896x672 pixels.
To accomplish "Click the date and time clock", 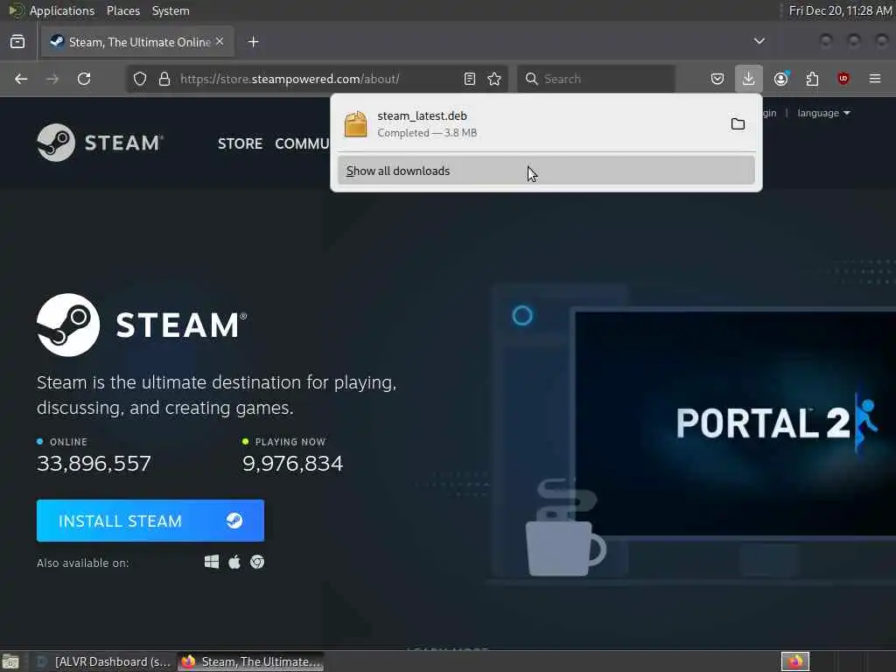I will pyautogui.click(x=840, y=10).
